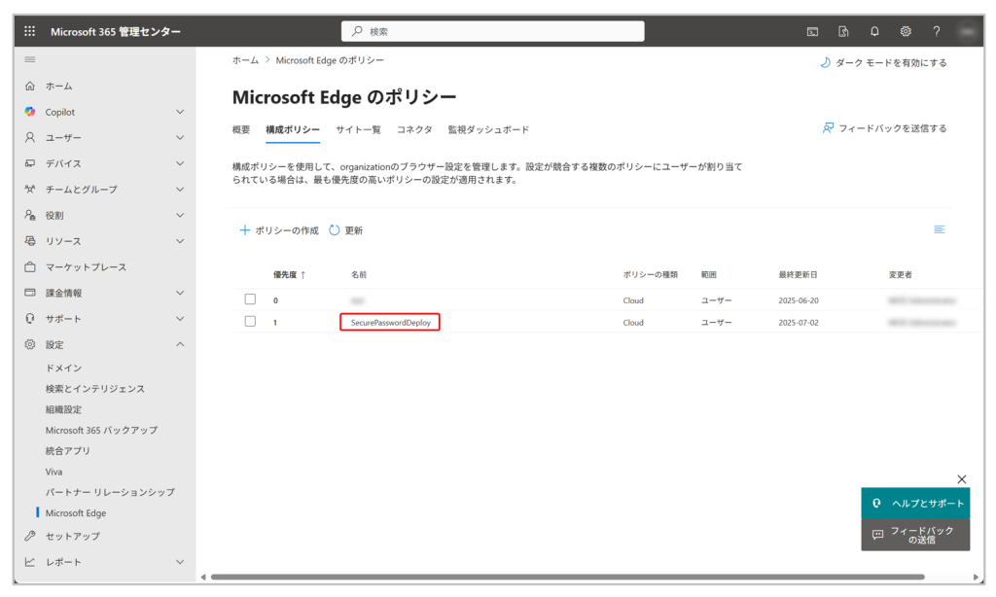
Task: Click the 課金情報 card icon
Action: coord(30,293)
